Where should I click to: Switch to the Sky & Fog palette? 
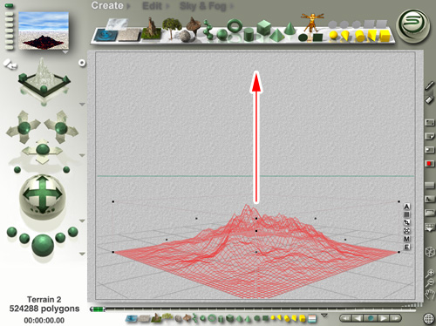point(202,6)
